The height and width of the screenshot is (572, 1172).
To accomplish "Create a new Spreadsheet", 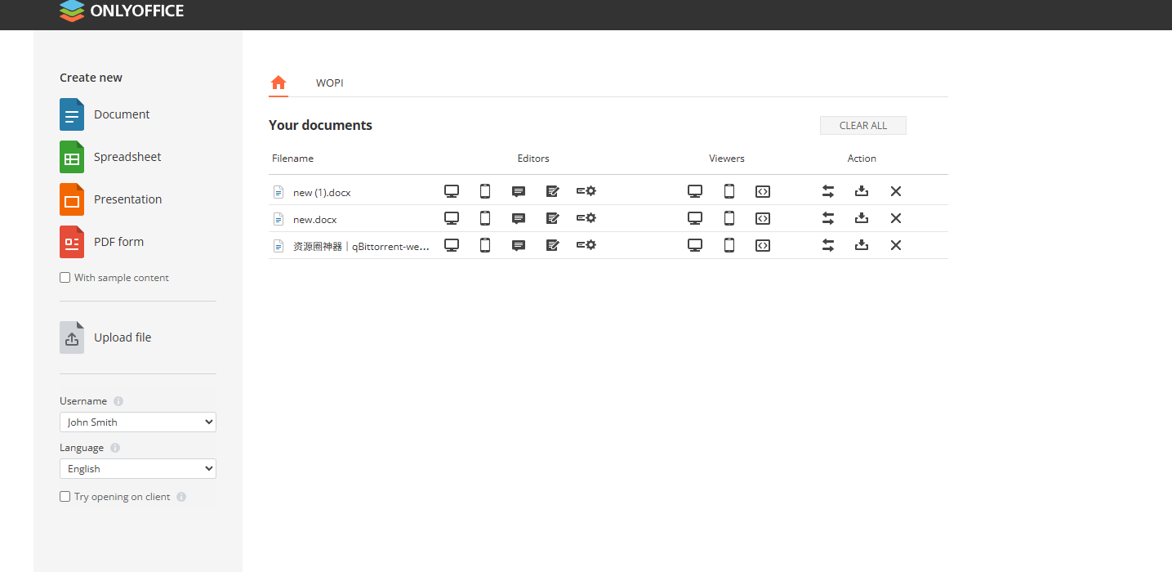I will 110,157.
